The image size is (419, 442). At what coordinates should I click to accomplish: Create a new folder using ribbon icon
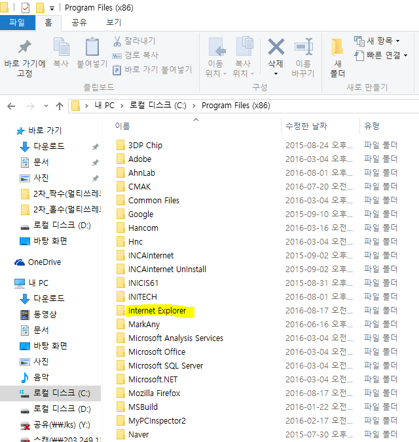(x=338, y=49)
